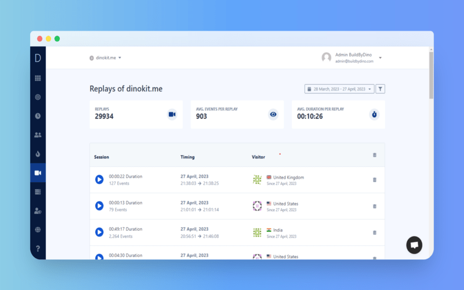Open the heatmaps flame icon in the sidebar
This screenshot has width=464, height=290.
coord(38,154)
